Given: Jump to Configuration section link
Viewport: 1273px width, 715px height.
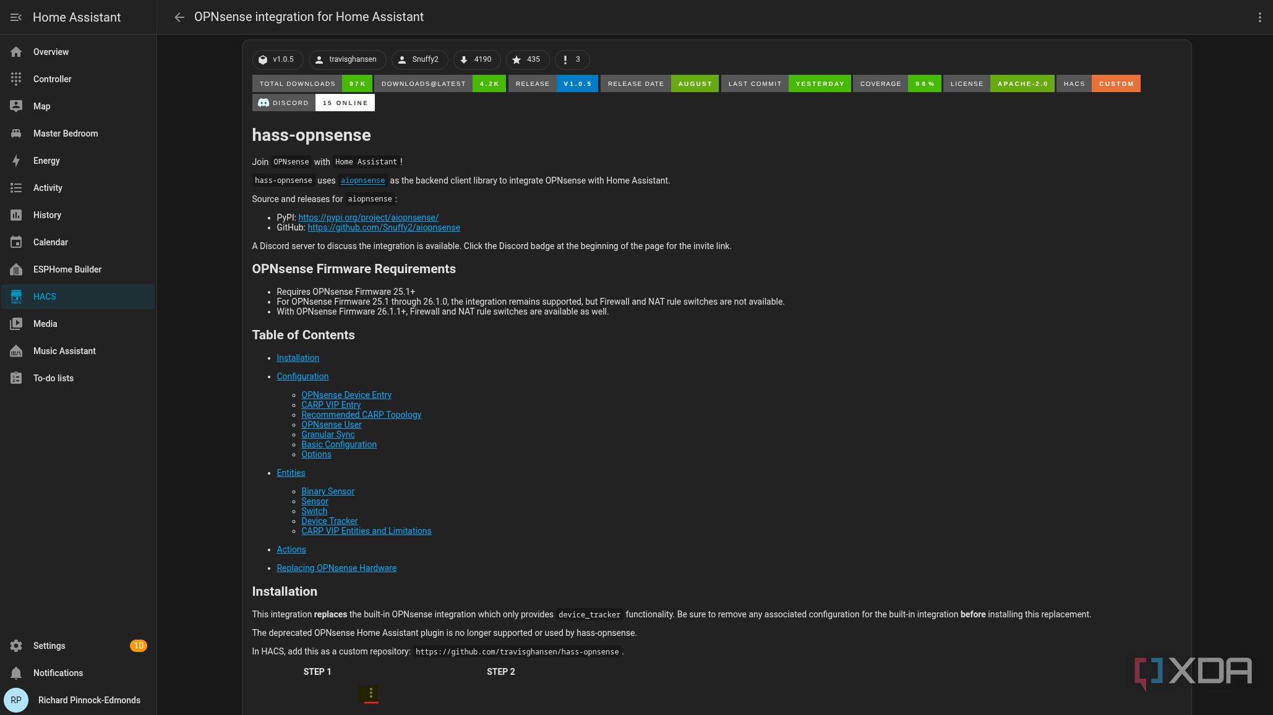Looking at the screenshot, I should click(x=302, y=376).
